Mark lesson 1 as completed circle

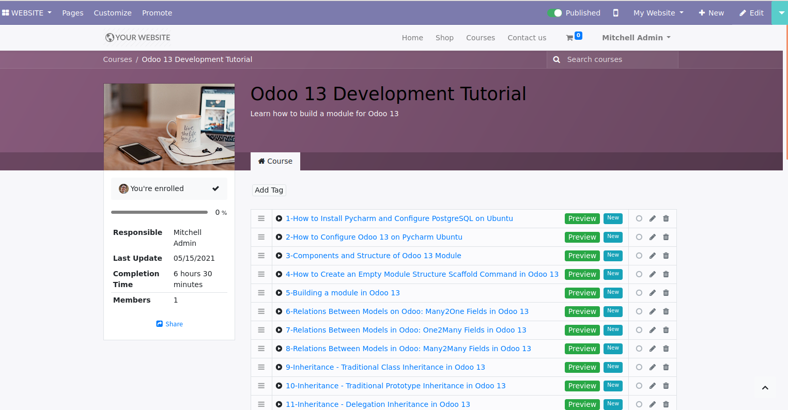[x=639, y=218]
